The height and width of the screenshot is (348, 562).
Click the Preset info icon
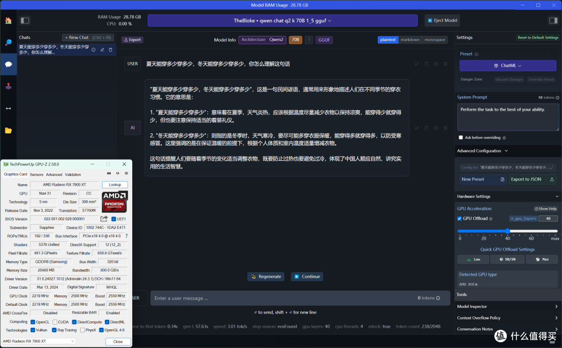(x=476, y=54)
